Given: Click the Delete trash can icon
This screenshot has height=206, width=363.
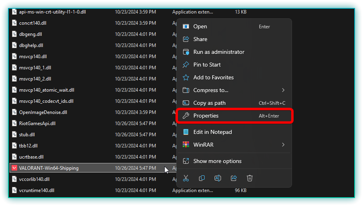Looking at the screenshot, I should [x=250, y=178].
